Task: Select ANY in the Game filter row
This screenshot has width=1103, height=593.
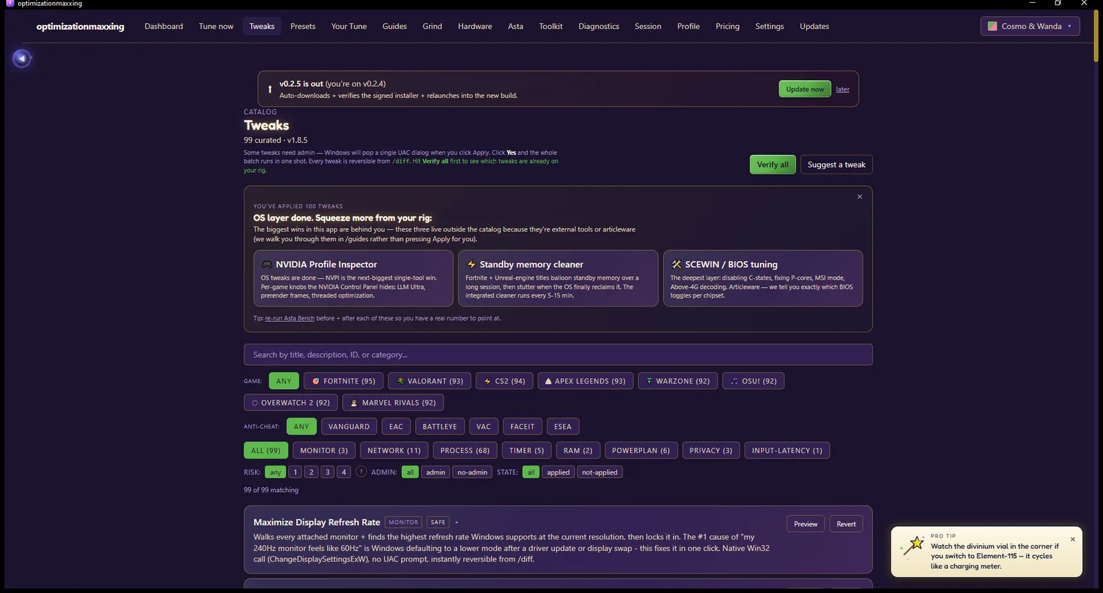Action: (x=284, y=381)
